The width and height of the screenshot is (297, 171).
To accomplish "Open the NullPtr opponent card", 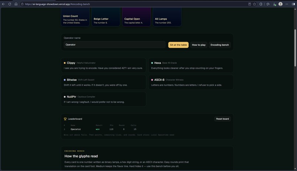I will [104, 99].
